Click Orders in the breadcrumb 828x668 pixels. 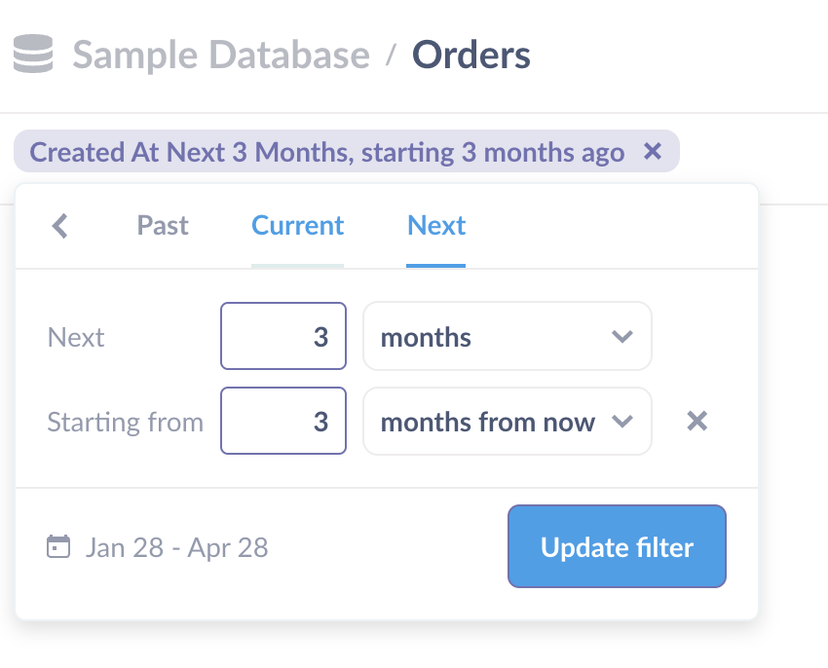[470, 55]
